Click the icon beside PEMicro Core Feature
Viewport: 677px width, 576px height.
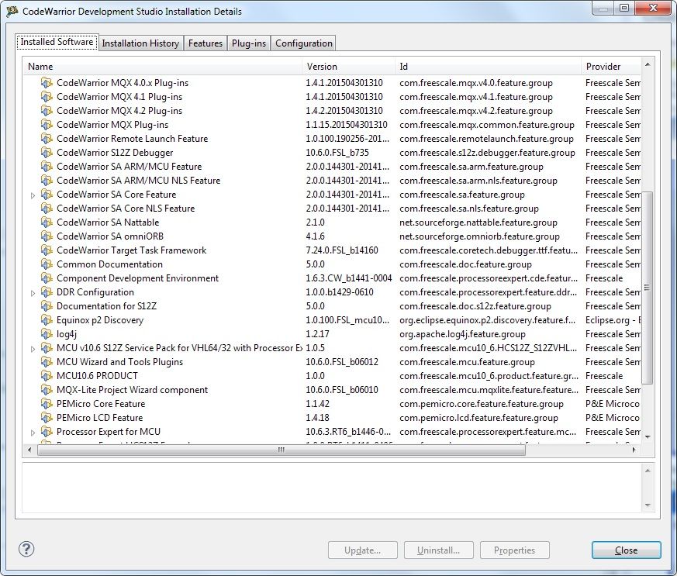[47, 403]
